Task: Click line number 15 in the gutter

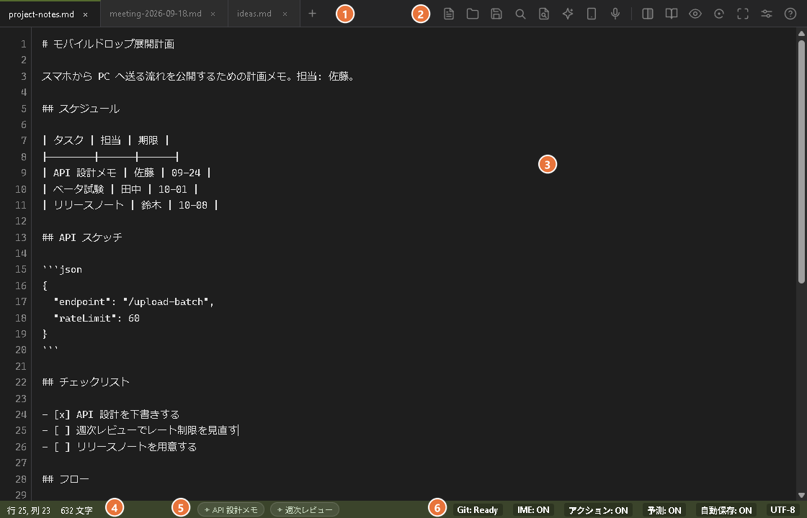Action: [x=21, y=269]
